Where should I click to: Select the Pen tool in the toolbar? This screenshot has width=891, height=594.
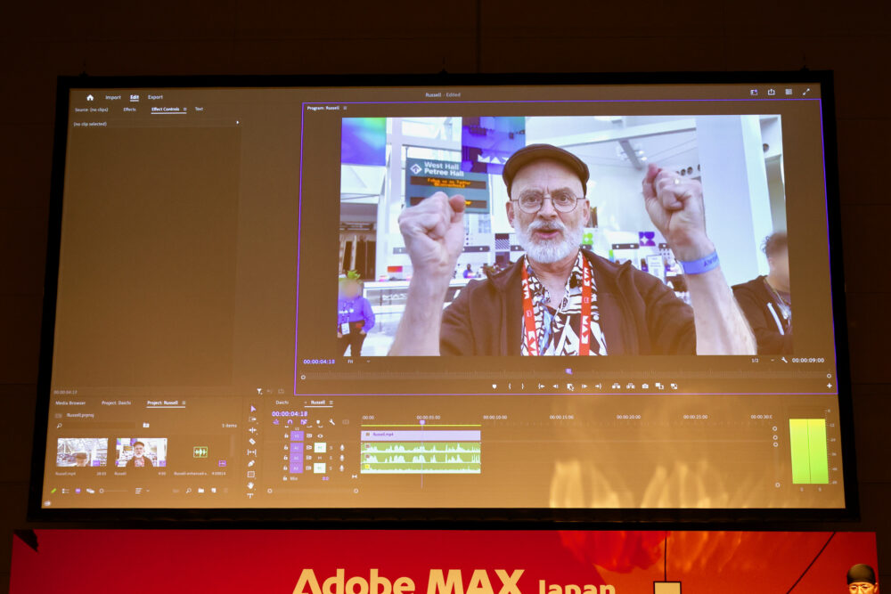point(252,463)
